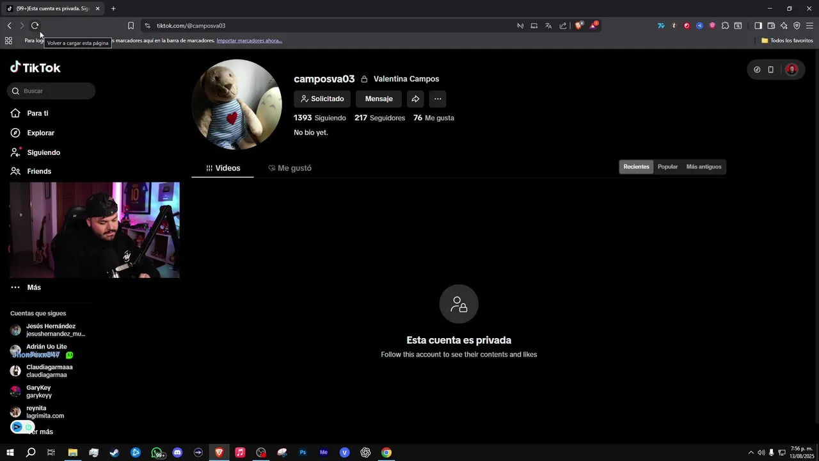The image size is (819, 461).
Task: Click the TikTok logo
Action: pyautogui.click(x=35, y=67)
